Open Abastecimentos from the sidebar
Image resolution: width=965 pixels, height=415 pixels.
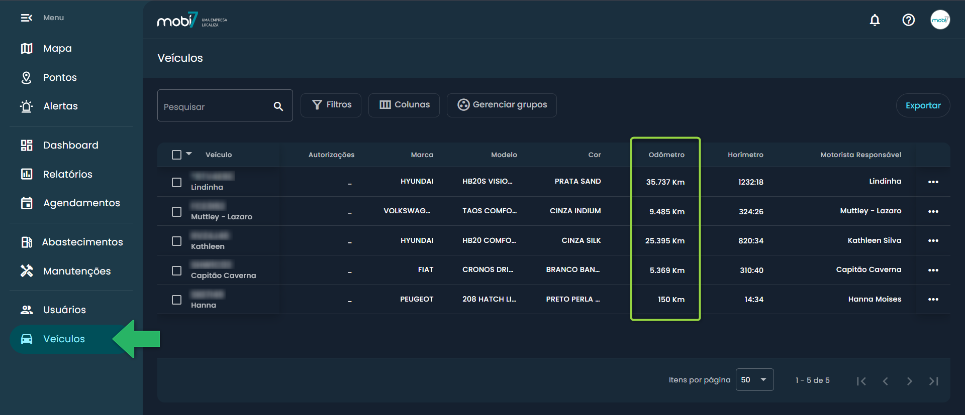point(82,242)
